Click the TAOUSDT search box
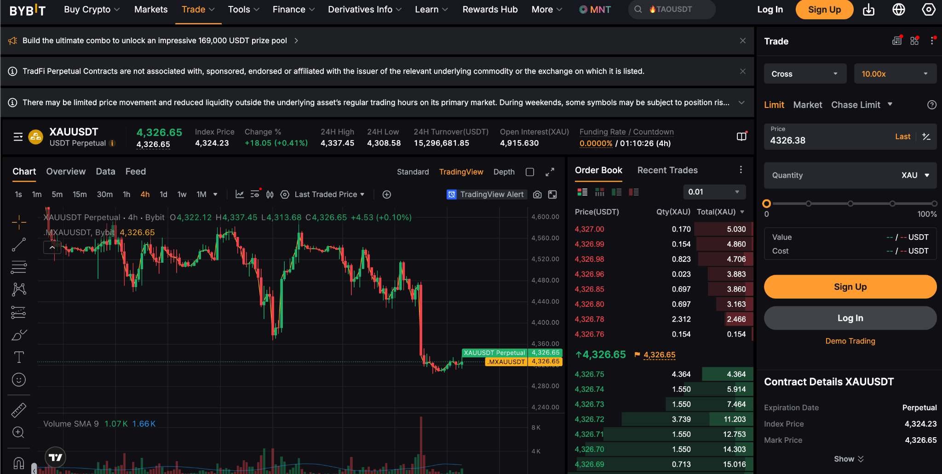Viewport: 942px width, 474px height. click(672, 10)
